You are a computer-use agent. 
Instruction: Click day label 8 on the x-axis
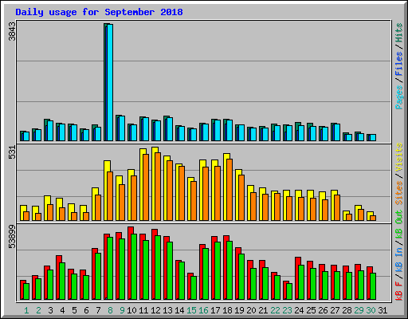point(110,310)
